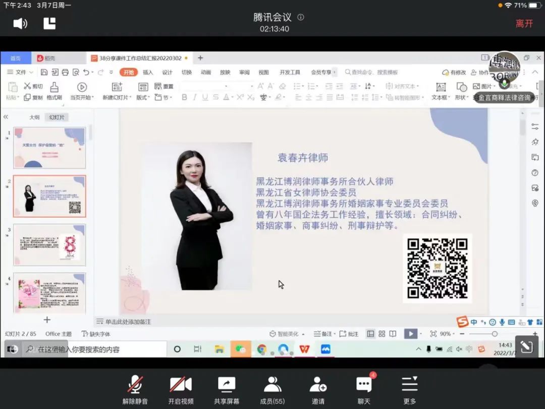This screenshot has width=545, height=409.
Task: Reset slide with 重置
Action: pos(163,86)
